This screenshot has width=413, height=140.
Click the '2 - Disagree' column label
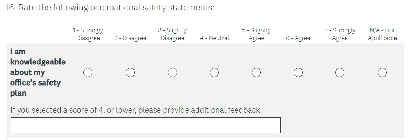click(x=130, y=38)
